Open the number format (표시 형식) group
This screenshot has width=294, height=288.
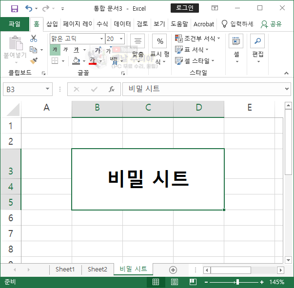coord(160,49)
